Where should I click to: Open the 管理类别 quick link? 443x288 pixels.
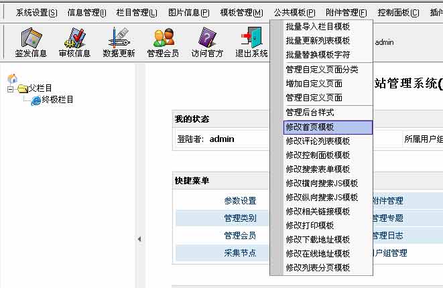[240, 218]
